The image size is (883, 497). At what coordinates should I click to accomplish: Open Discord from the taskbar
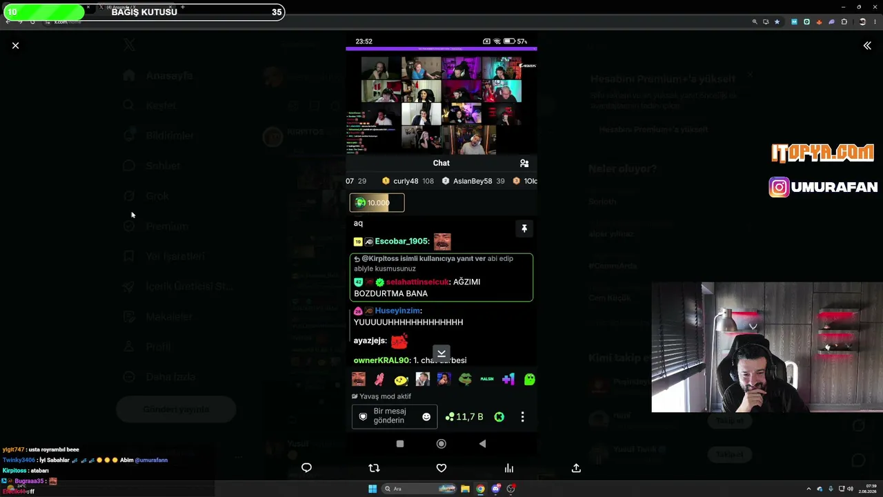click(x=495, y=489)
